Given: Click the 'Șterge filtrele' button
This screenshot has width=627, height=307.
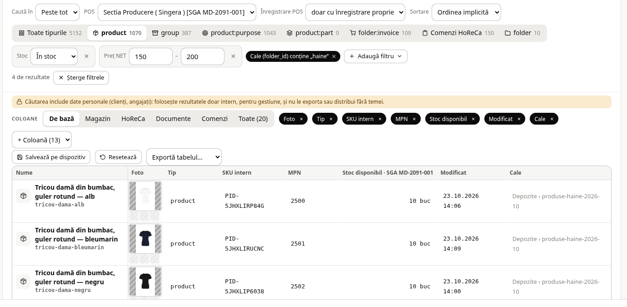Looking at the screenshot, I should pyautogui.click(x=81, y=78).
